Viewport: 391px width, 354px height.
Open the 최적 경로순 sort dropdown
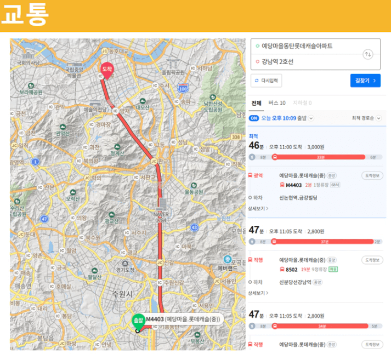coord(366,118)
